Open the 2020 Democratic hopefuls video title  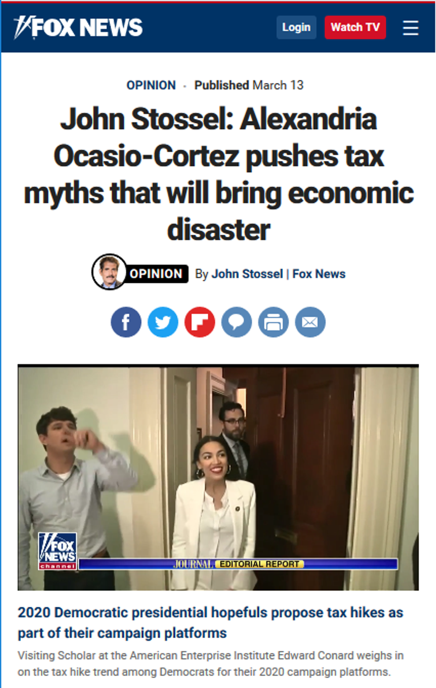click(210, 622)
